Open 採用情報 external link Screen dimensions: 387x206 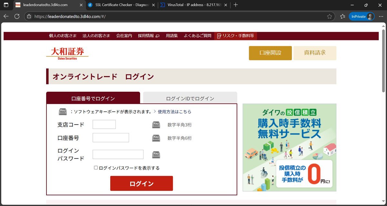click(x=149, y=36)
